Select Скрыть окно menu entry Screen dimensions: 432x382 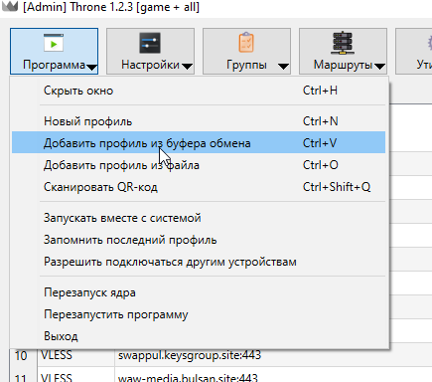pos(199,91)
